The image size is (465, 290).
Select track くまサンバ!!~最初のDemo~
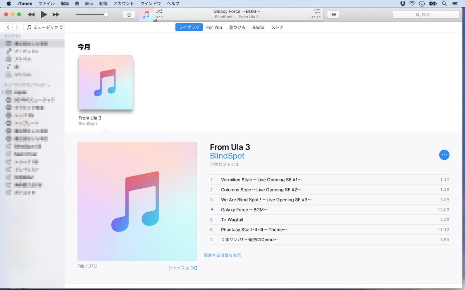329,240
